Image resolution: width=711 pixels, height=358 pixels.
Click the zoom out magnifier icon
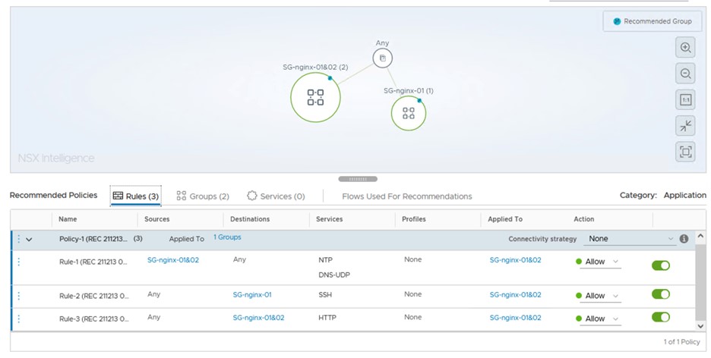tap(685, 74)
